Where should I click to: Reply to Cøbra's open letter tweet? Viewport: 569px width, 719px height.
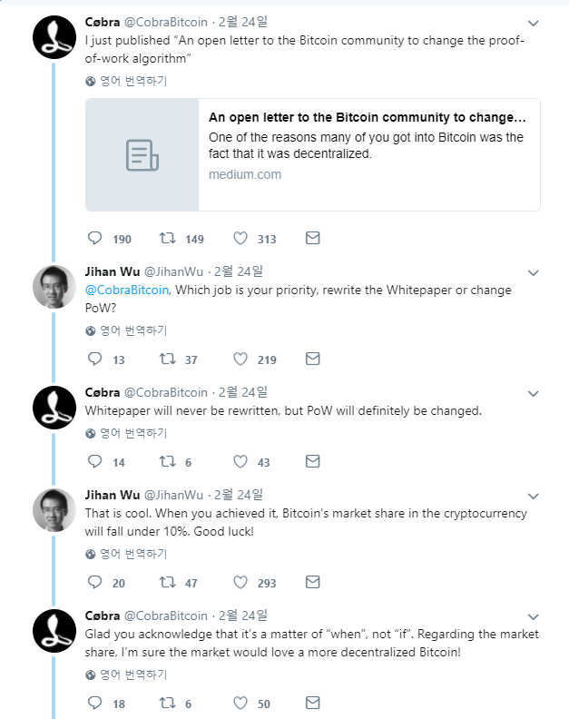[95, 239]
